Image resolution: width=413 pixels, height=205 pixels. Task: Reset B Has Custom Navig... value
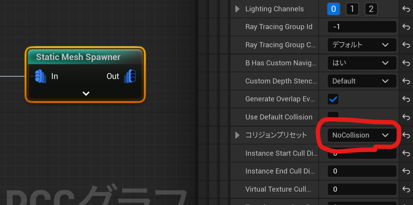[406, 63]
